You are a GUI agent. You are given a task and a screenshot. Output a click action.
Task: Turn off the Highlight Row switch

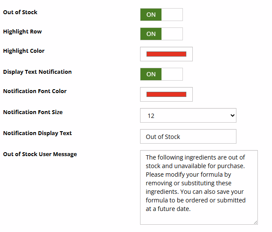tap(161, 34)
